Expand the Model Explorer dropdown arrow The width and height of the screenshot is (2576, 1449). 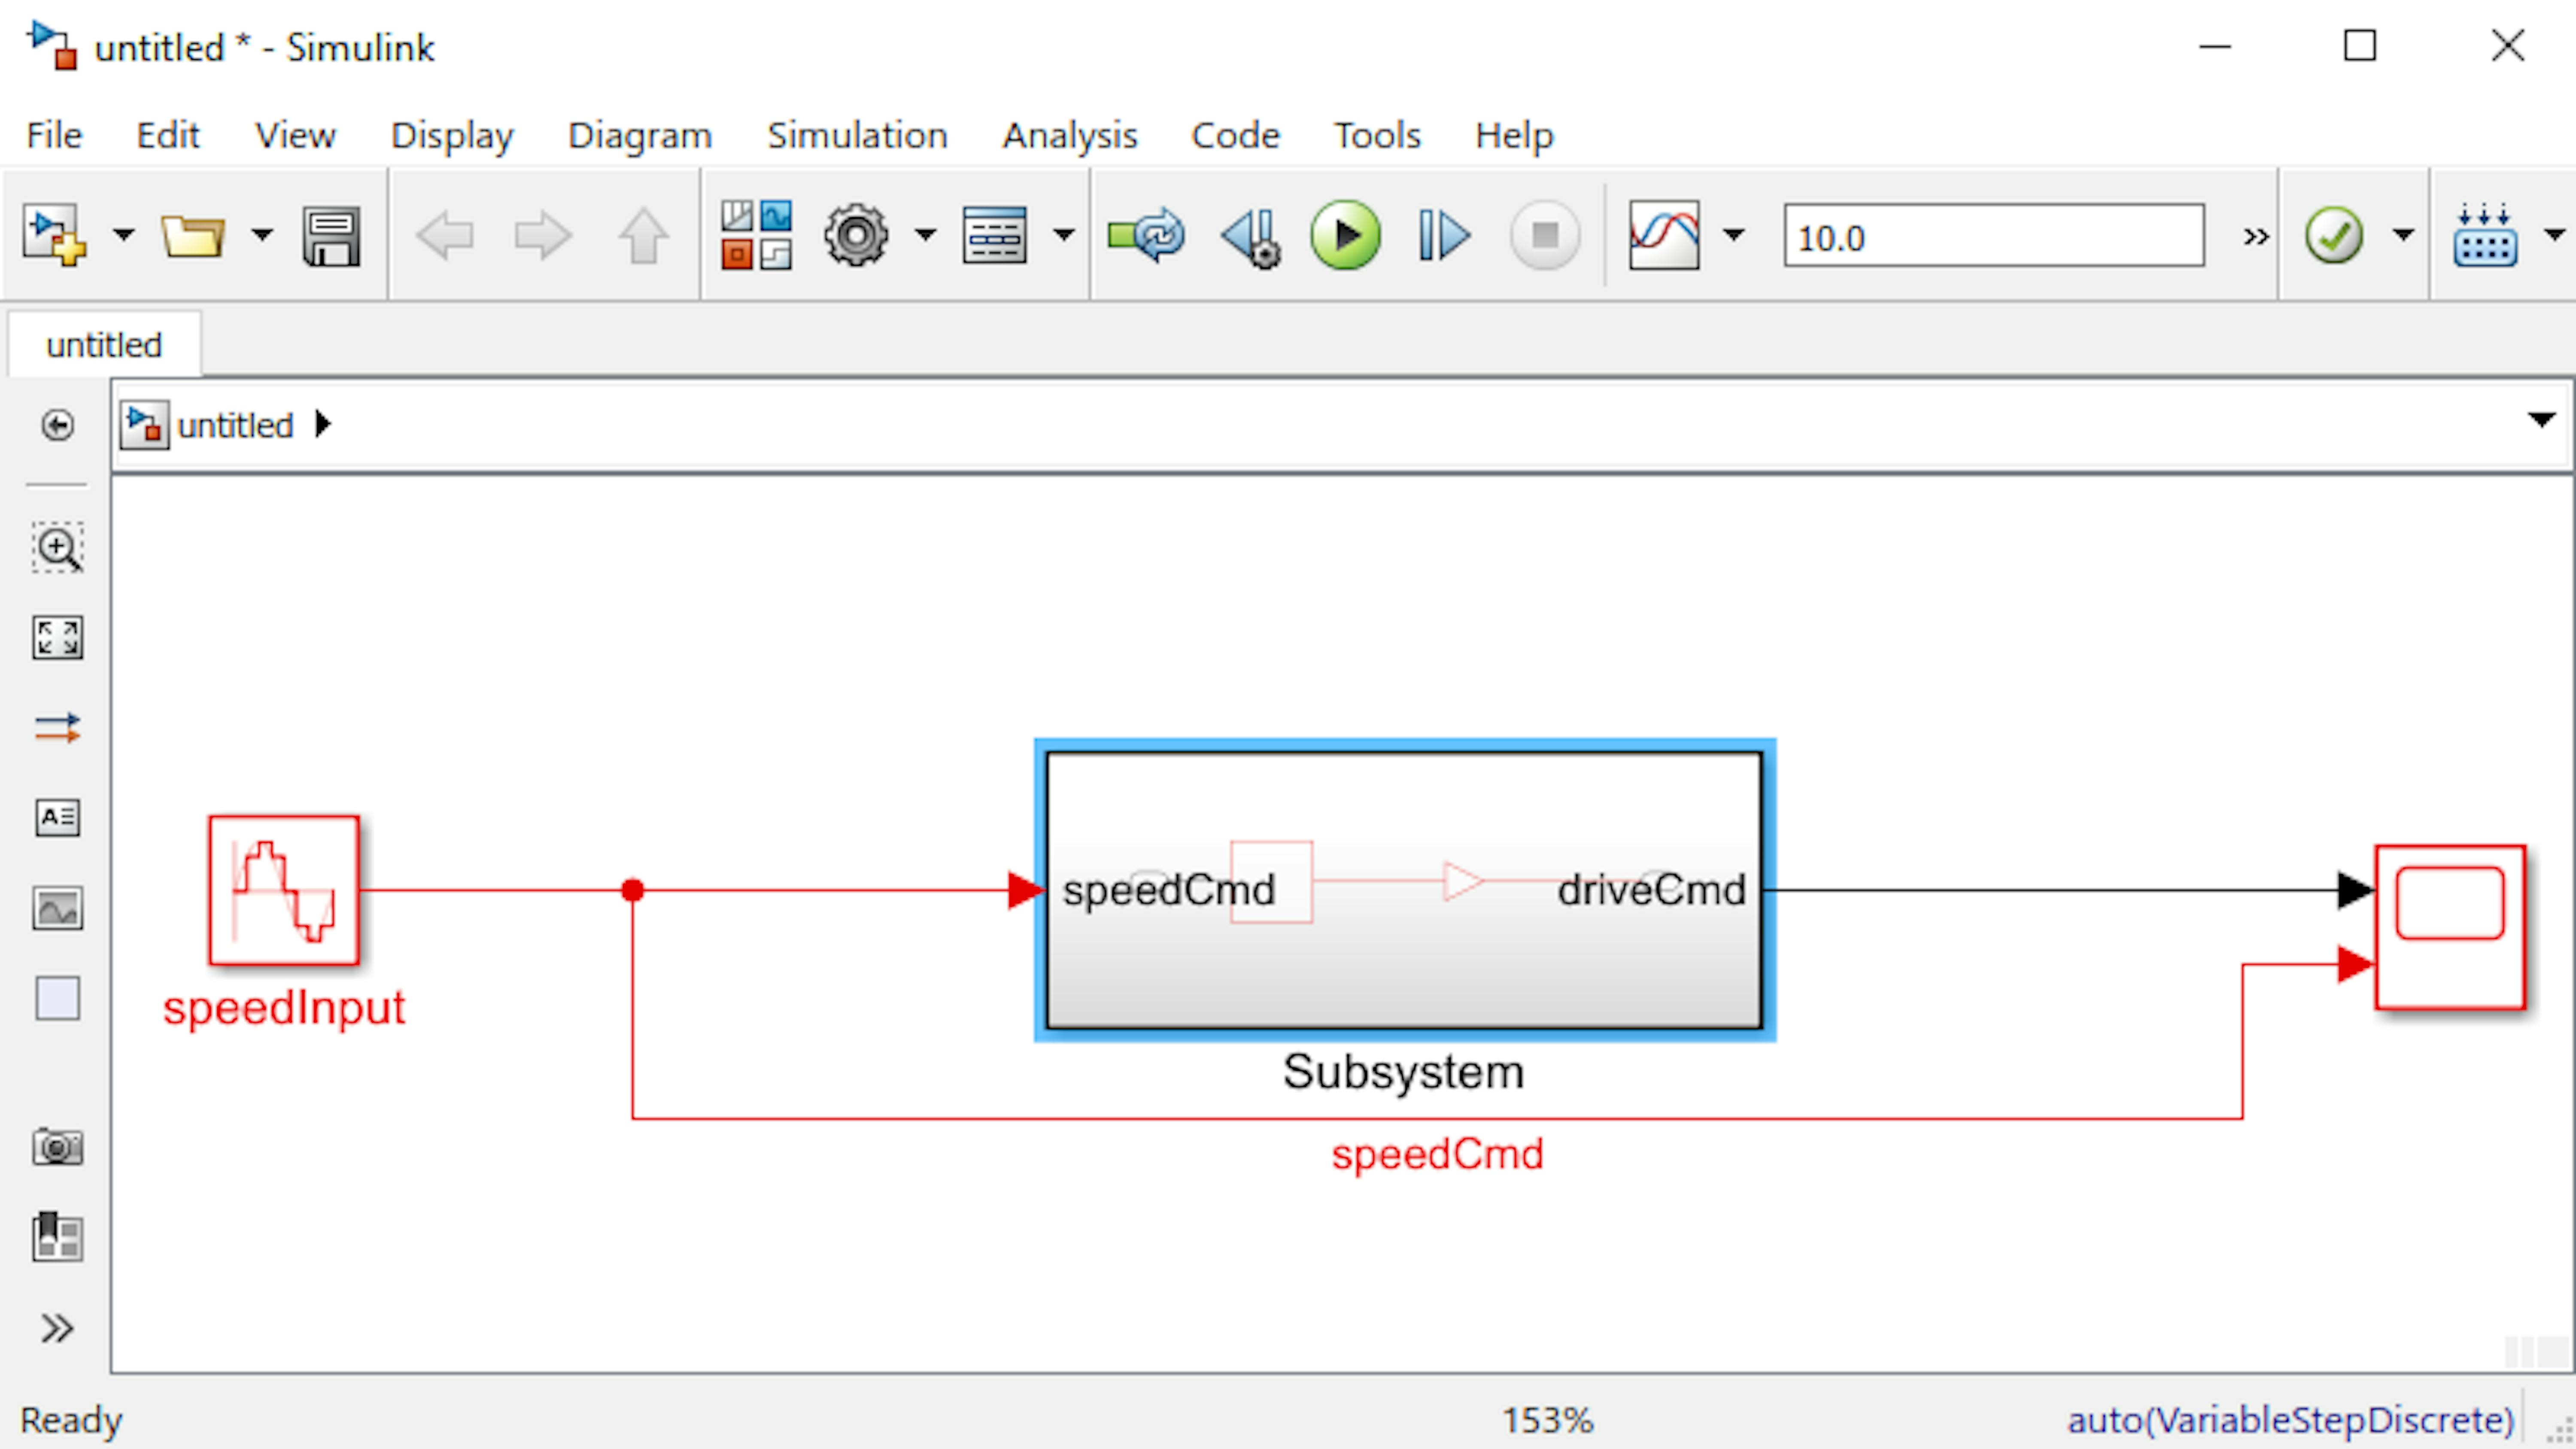(x=1064, y=236)
